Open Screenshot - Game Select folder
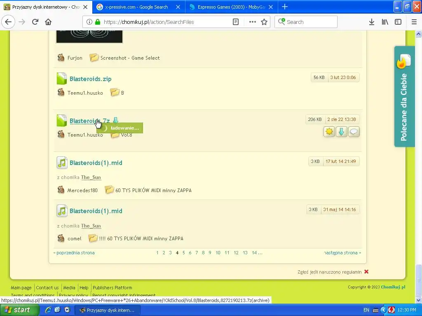Image resolution: width=422 pixels, height=316 pixels. (130, 58)
